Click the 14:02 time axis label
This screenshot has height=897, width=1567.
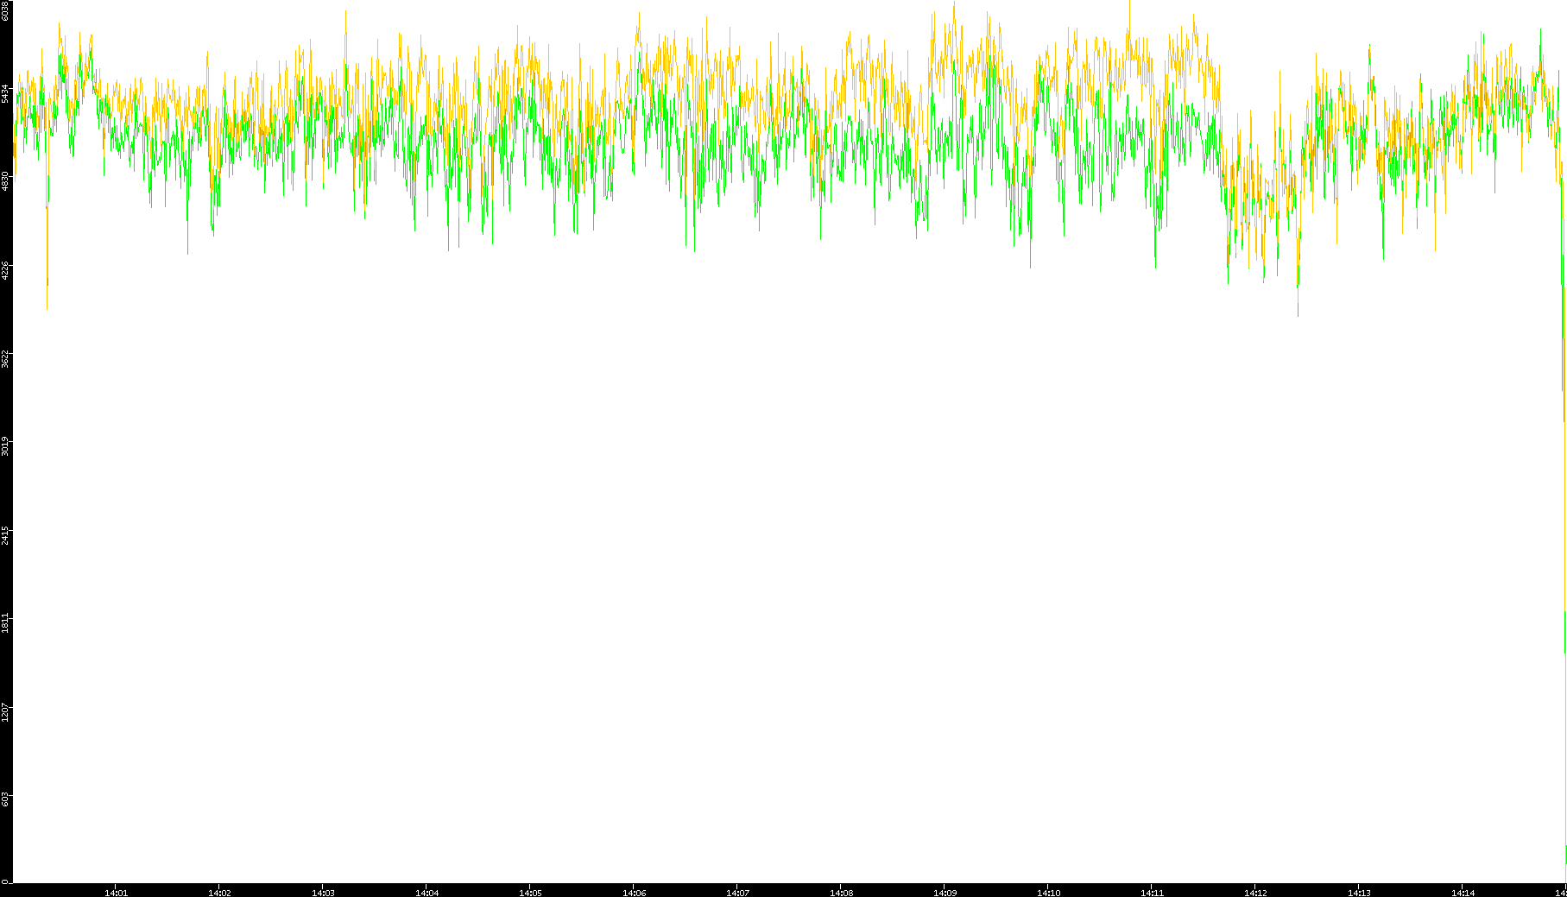click(x=219, y=893)
